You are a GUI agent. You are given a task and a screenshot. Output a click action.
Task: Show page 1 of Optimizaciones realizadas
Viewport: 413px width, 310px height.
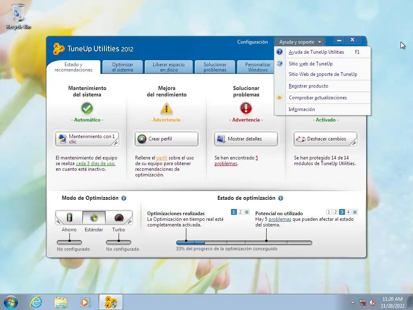click(x=234, y=212)
